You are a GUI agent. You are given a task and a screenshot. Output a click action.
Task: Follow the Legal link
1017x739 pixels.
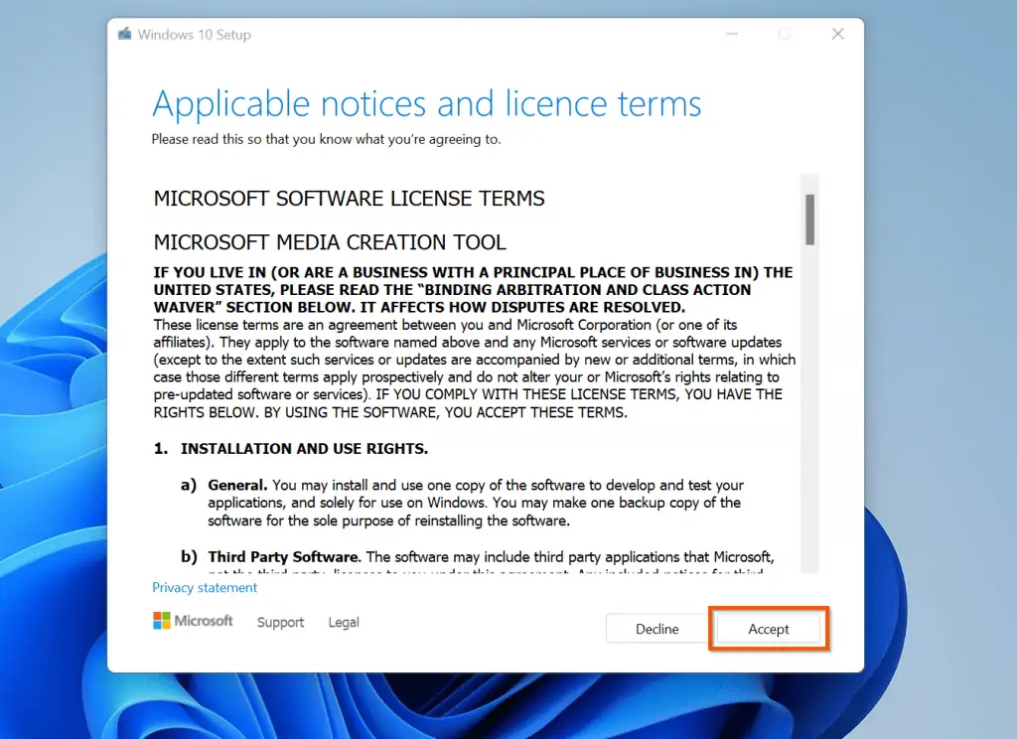pos(344,623)
